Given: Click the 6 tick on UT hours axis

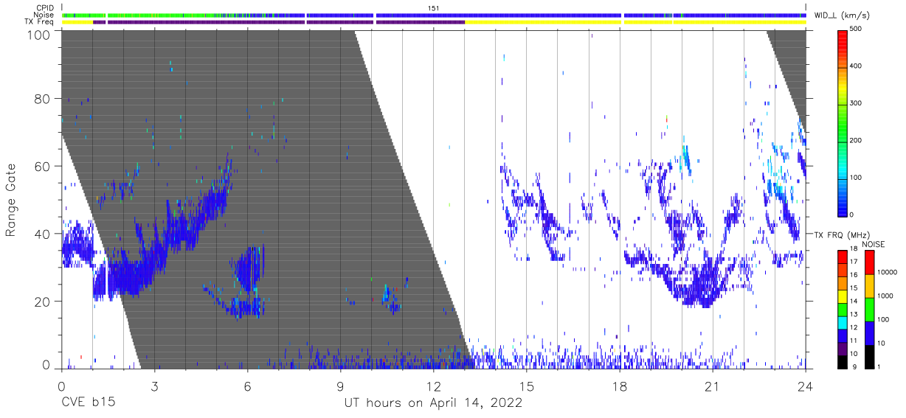Looking at the screenshot, I should click(247, 386).
